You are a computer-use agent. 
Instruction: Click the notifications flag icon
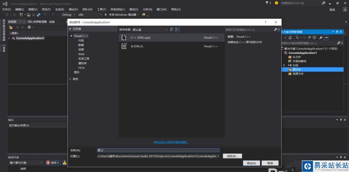[x=267, y=3]
